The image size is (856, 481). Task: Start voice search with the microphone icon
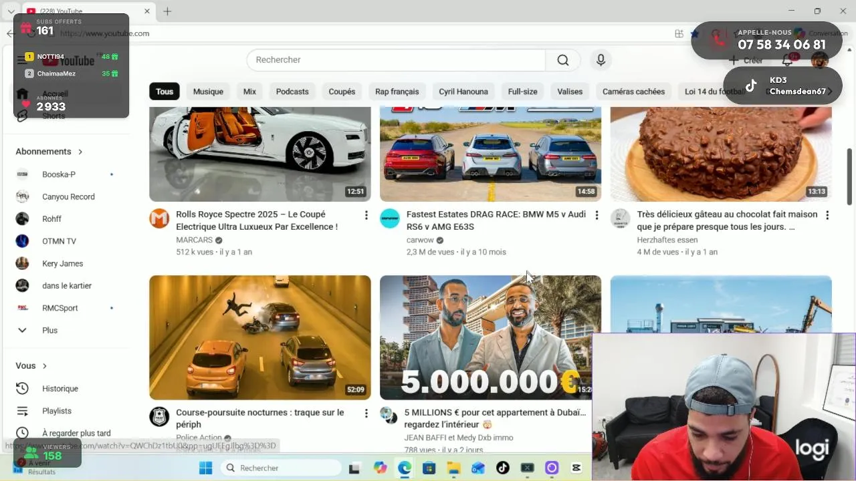coord(601,60)
